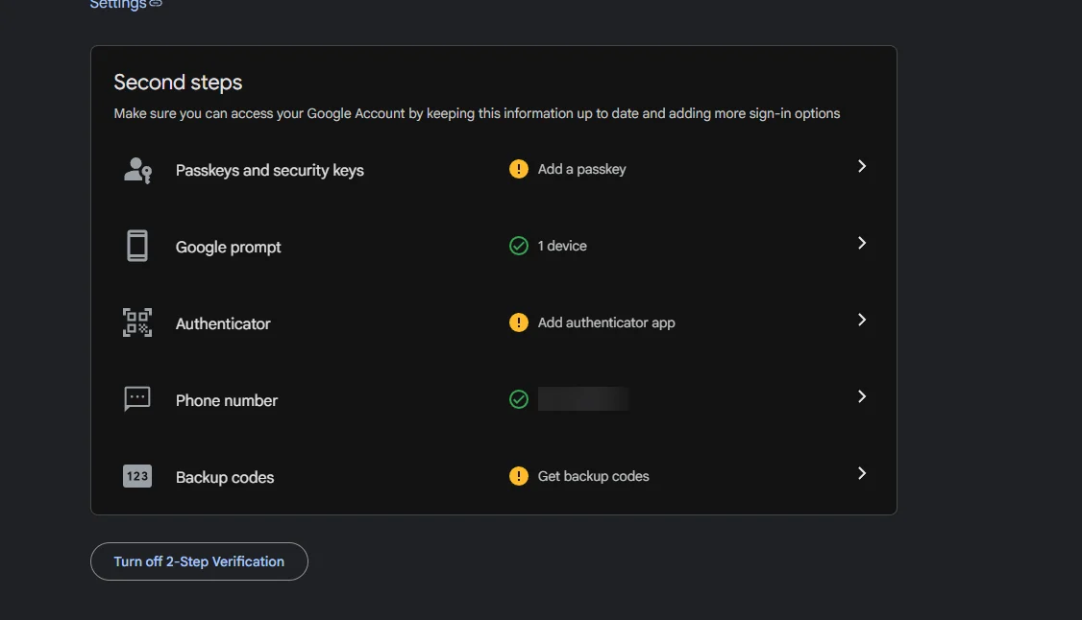
Task: Click the Google prompt phone icon
Action: pos(137,246)
